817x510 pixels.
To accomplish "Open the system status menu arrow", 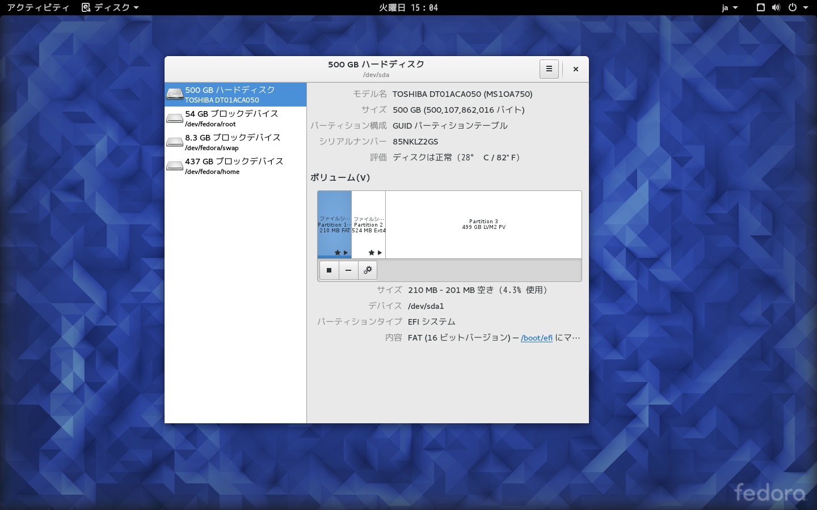I will coord(806,7).
